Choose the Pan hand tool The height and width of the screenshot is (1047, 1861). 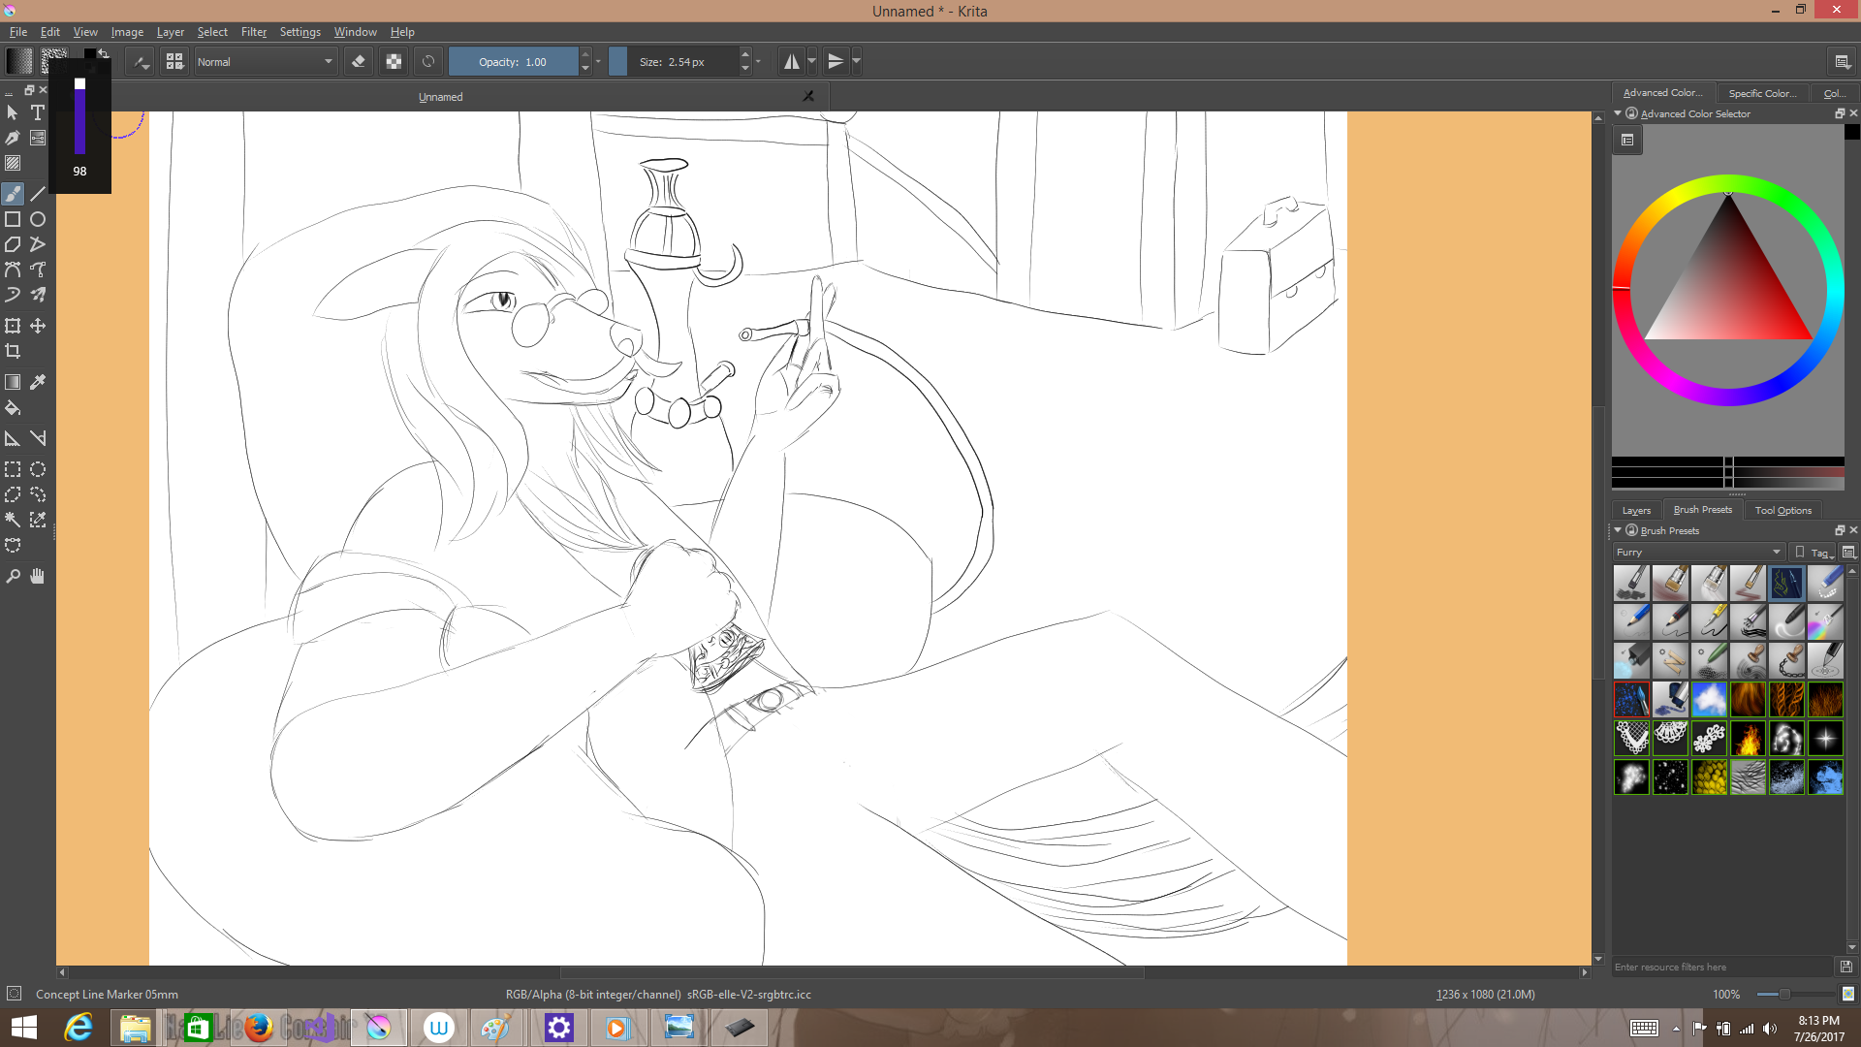click(x=38, y=576)
